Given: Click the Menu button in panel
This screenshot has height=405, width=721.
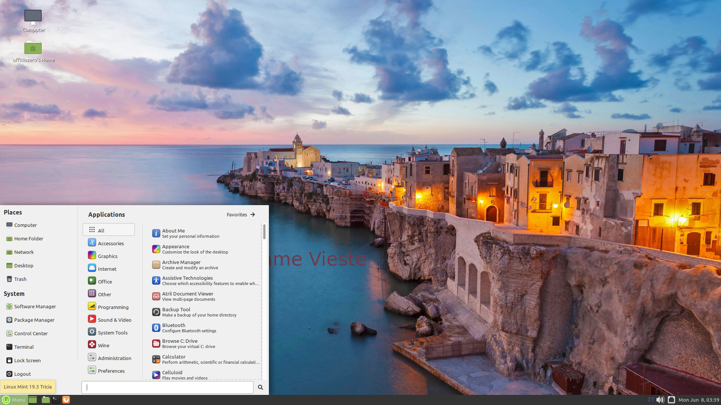Looking at the screenshot, I should click(14, 400).
